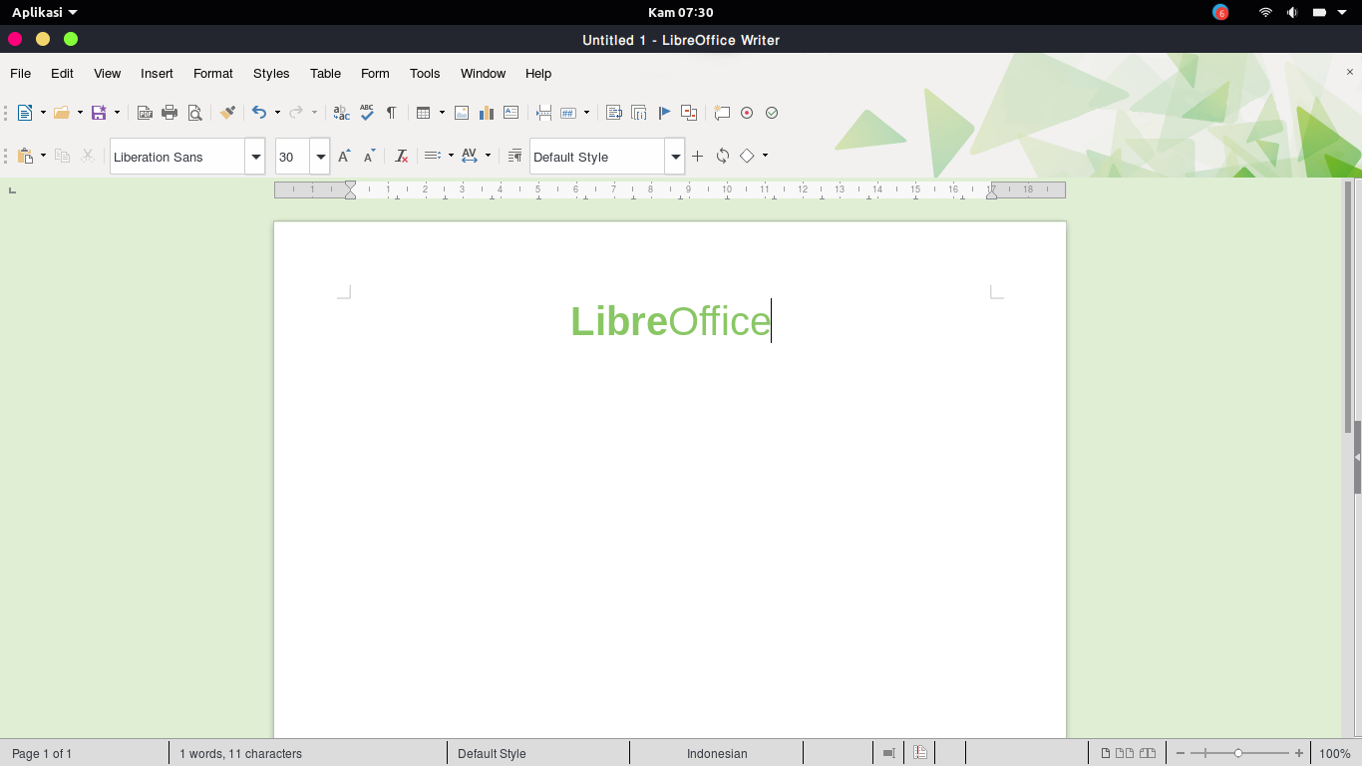The height and width of the screenshot is (766, 1362).
Task: Open Print Preview from toolbar
Action: (194, 113)
